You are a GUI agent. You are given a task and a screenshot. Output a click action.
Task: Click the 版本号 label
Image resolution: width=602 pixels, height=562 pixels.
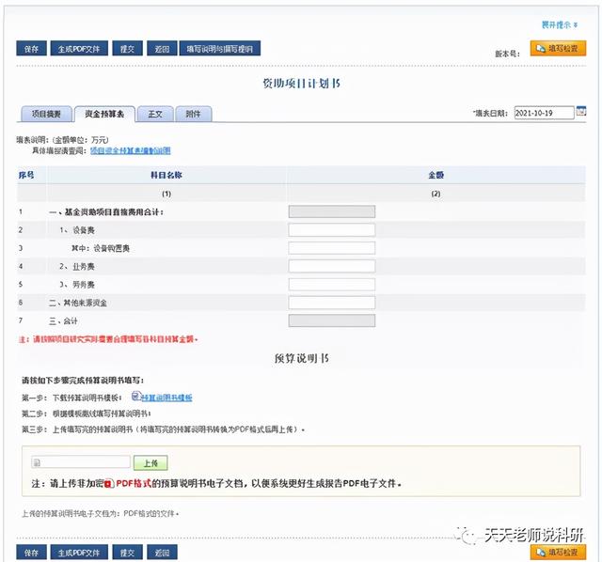[507, 54]
